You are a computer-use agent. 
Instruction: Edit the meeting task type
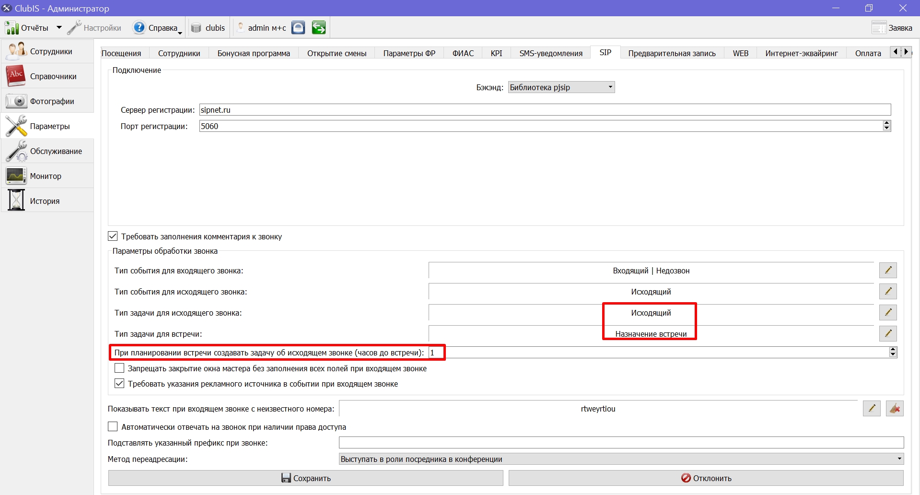(x=888, y=333)
